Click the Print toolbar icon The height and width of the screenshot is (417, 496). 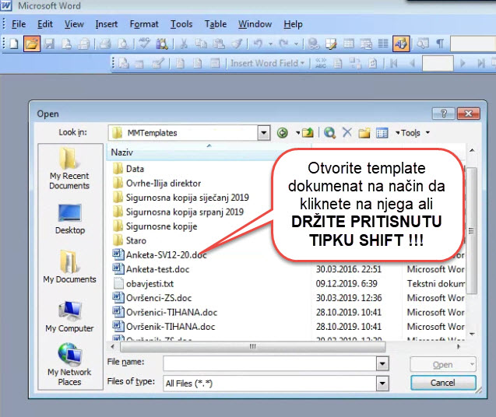pos(105,44)
